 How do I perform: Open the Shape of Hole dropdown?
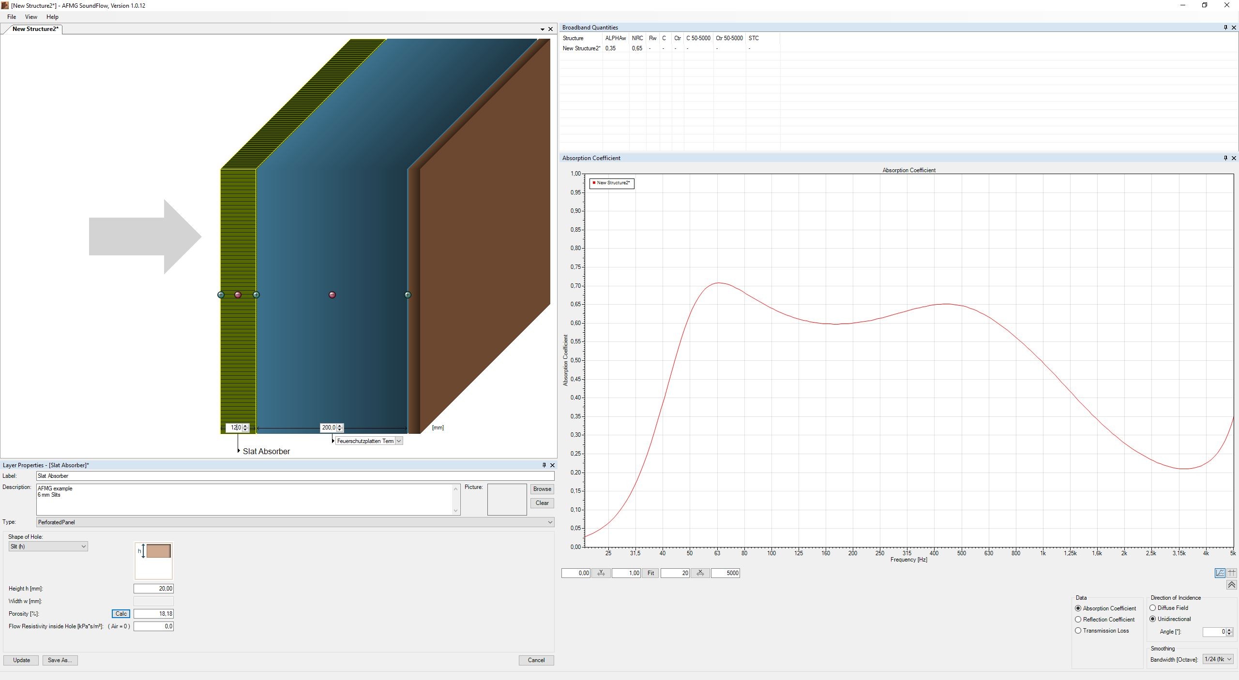tap(48, 547)
